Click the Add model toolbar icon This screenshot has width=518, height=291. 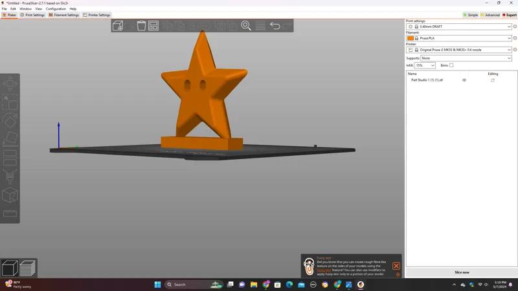[118, 26]
